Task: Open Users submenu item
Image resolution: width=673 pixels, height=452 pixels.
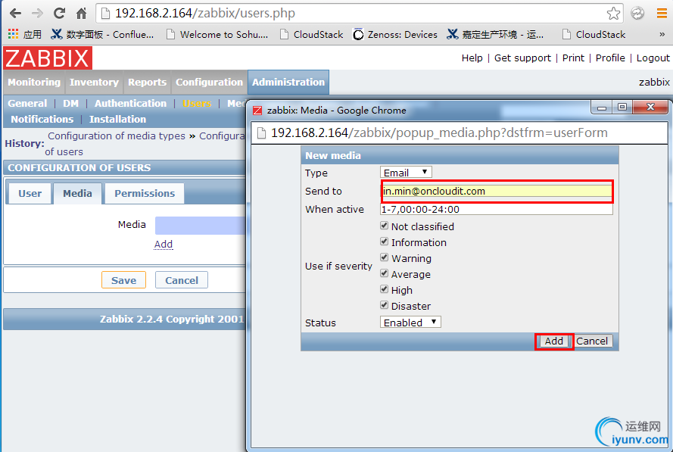Action: (197, 104)
